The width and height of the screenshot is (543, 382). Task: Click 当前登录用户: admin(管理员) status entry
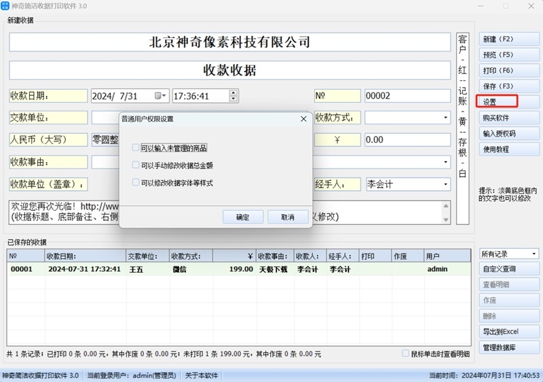tap(132, 375)
